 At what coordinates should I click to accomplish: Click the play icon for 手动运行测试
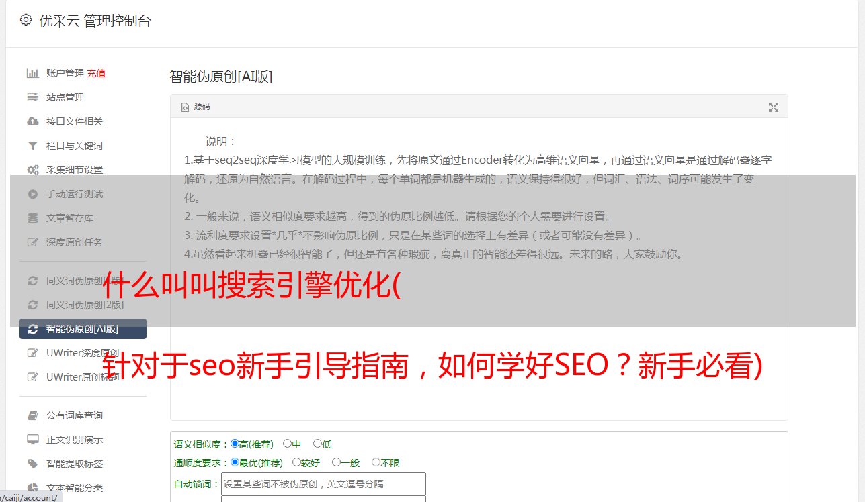pyautogui.click(x=32, y=194)
